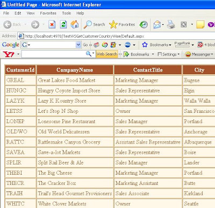Select the 'Kirkland' city cell
Image resolution: width=215 pixels, height=208 pixels.
pyautogui.click(x=199, y=193)
